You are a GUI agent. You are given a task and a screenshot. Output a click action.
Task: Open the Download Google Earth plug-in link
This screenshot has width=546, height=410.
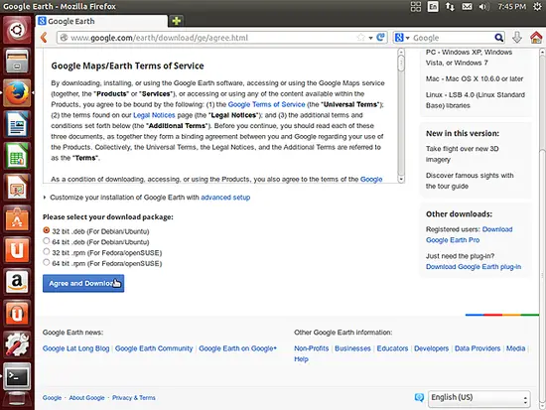pyautogui.click(x=474, y=267)
